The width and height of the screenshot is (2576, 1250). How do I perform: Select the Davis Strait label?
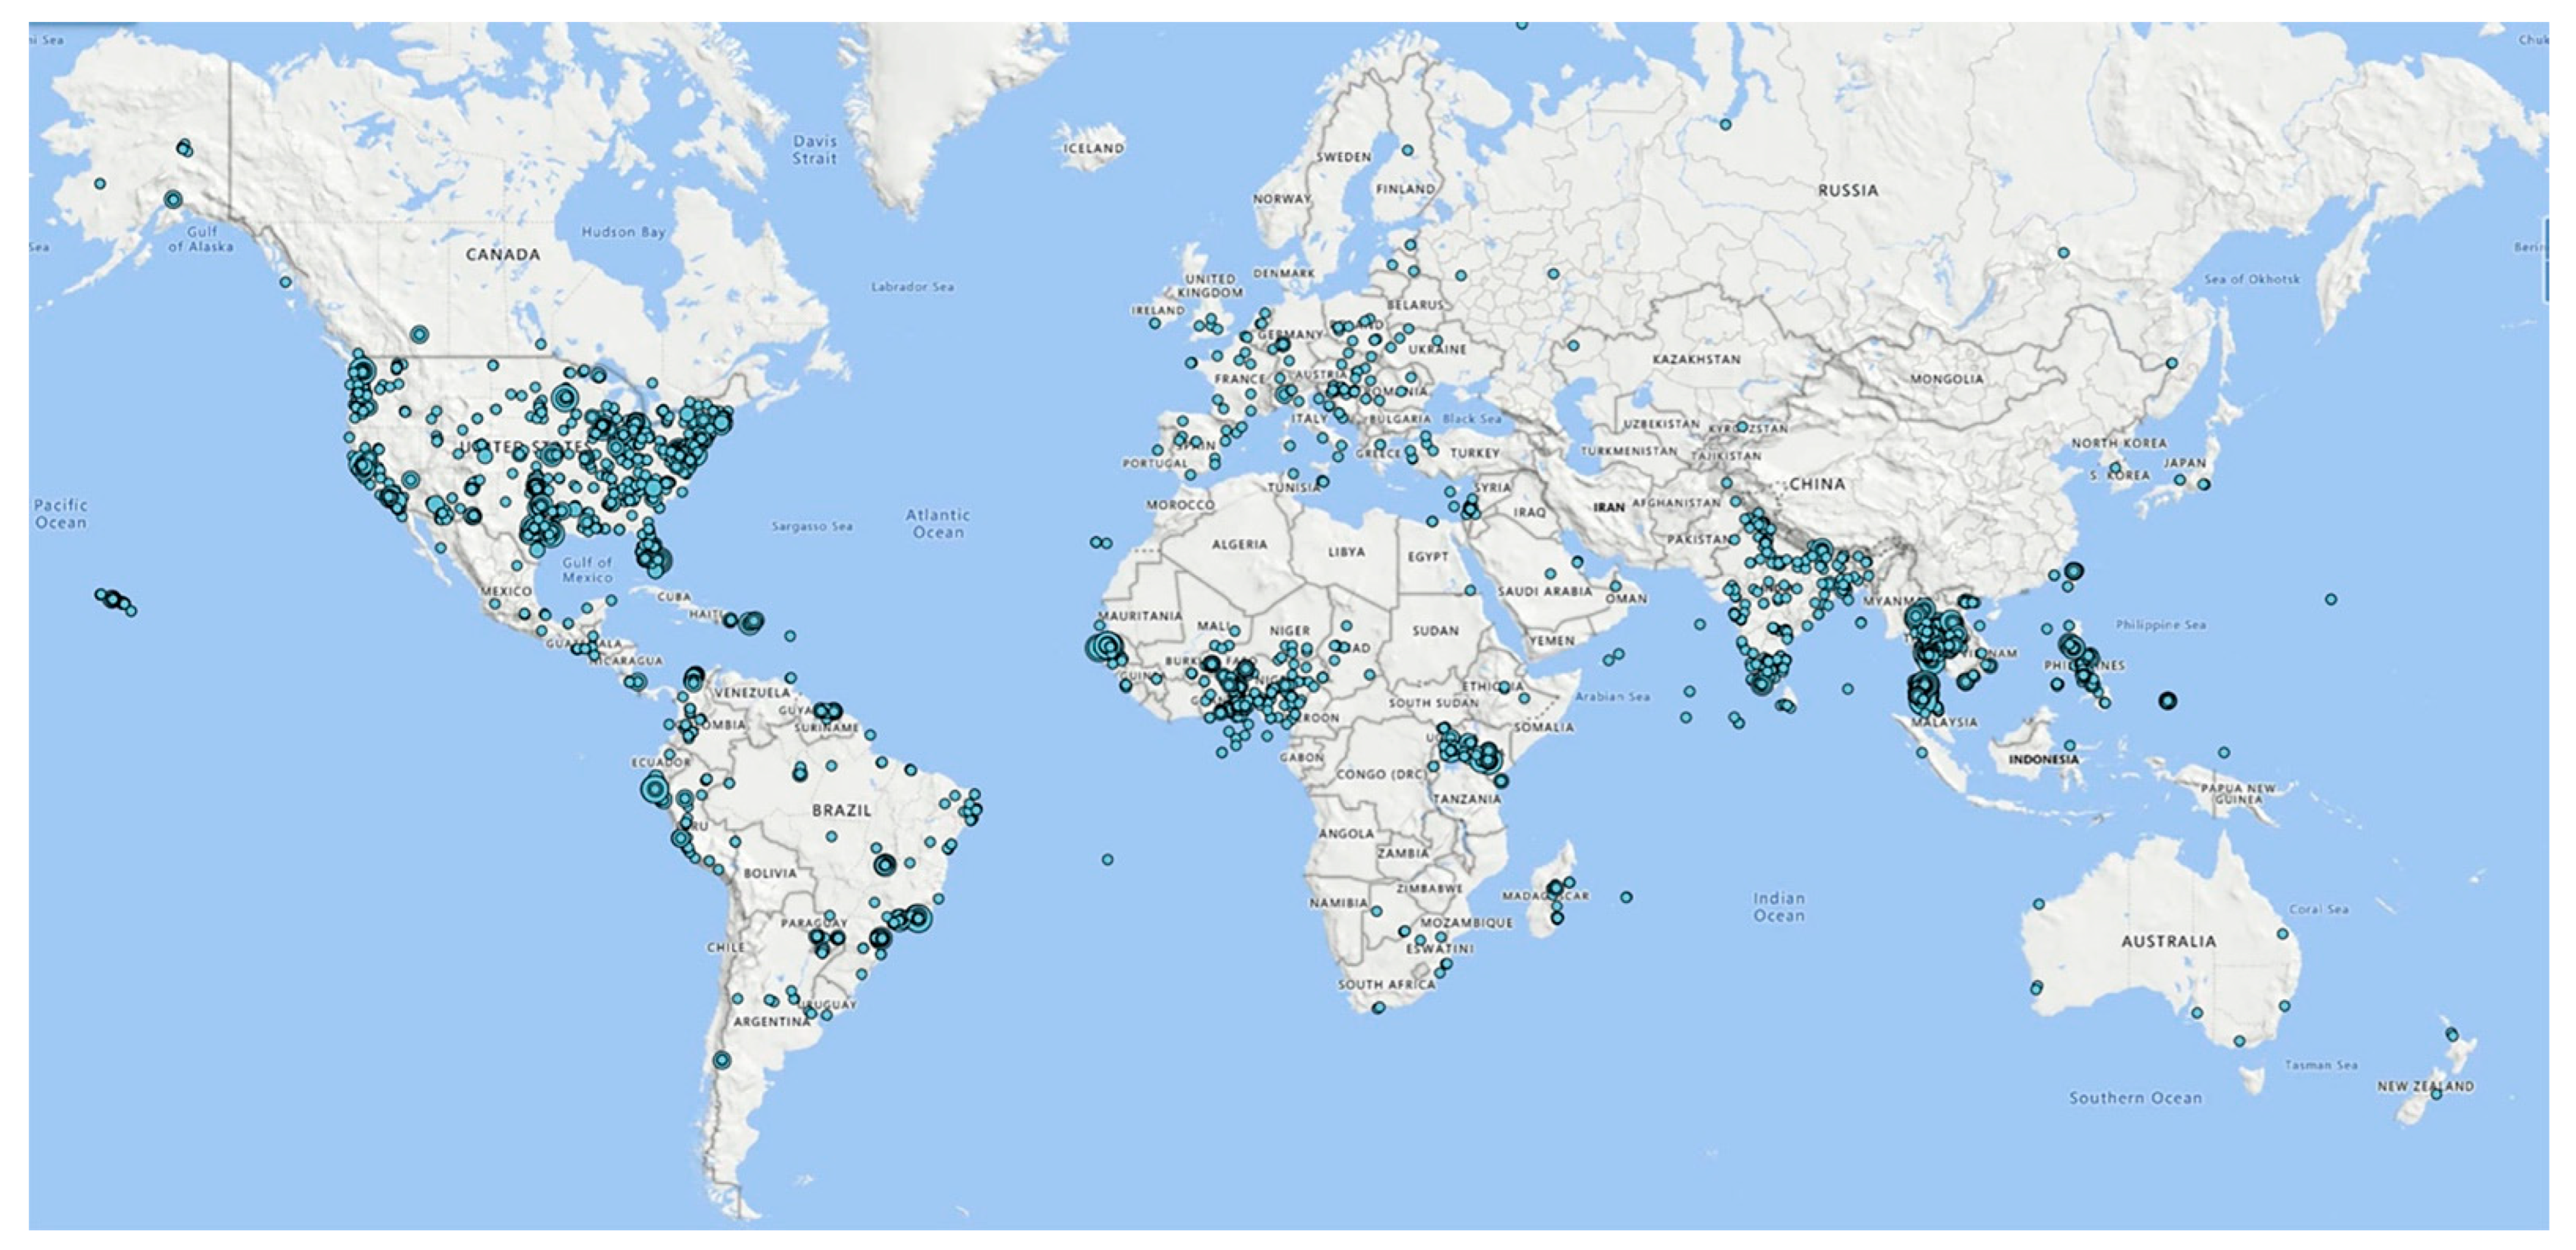click(815, 150)
